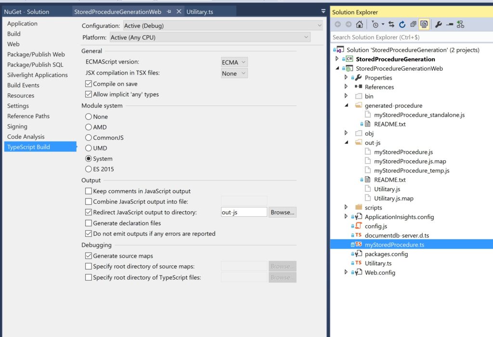The height and width of the screenshot is (337, 493).
Task: Expand the bin folder
Action: (346, 96)
